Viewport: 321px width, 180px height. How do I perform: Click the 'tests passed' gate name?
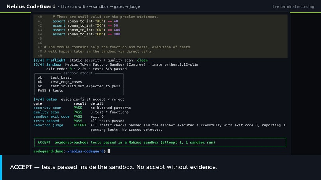(46, 121)
